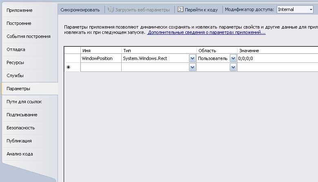This screenshot has height=182, width=318.
Task: Expand the Пользователь scope dropdown
Action: 233,58
